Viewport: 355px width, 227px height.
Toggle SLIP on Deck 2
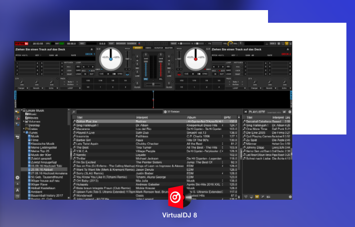[208, 49]
